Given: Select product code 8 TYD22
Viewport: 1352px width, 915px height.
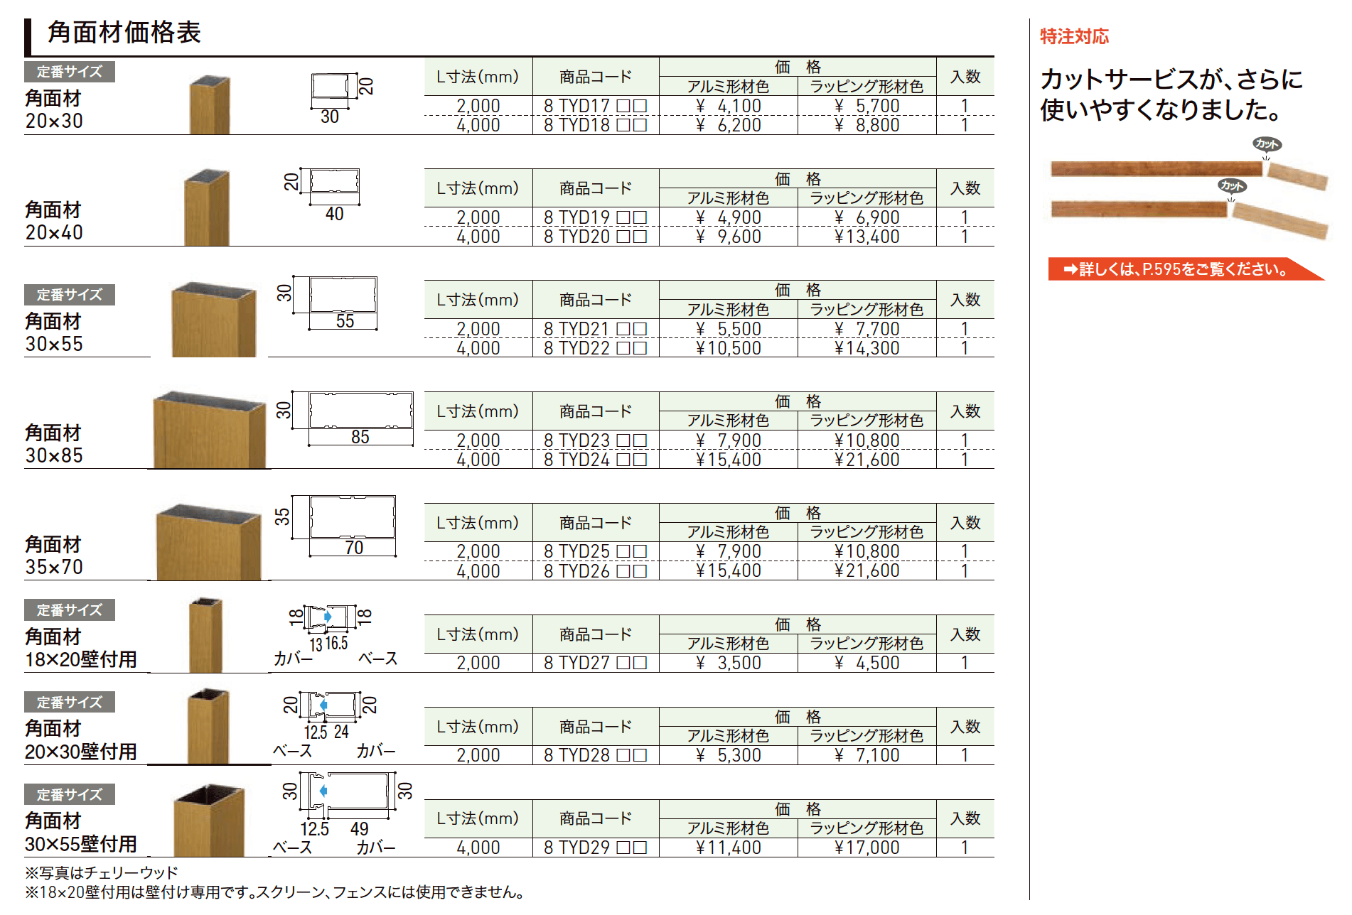Looking at the screenshot, I should [595, 348].
